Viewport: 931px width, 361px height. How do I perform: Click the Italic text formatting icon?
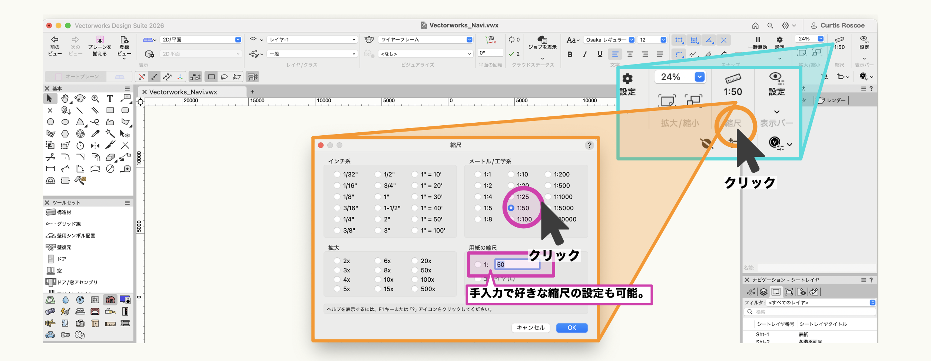click(x=585, y=54)
